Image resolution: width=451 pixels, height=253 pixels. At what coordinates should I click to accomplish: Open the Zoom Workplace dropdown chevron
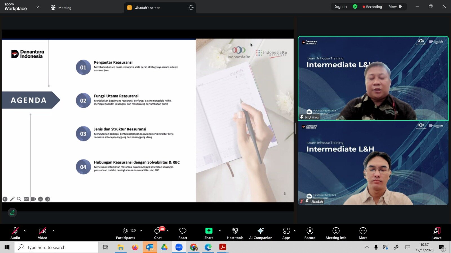38,7
